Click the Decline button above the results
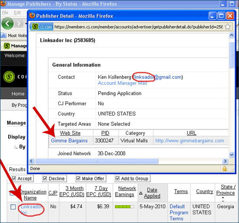Image resolution: width=239 pixels, height=223 pixels. click(x=54, y=179)
